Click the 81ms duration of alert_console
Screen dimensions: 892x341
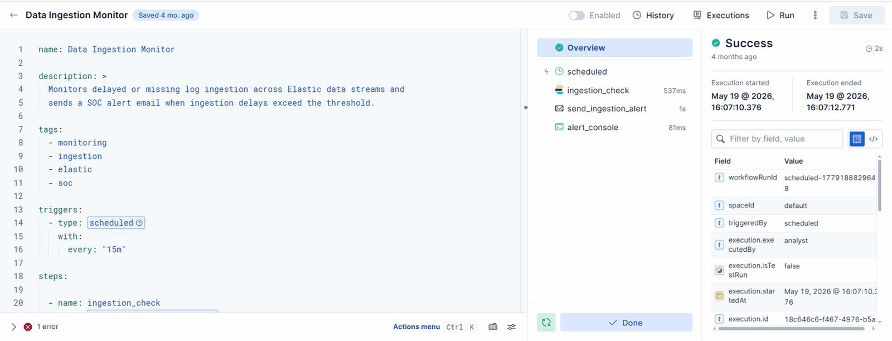click(x=677, y=128)
